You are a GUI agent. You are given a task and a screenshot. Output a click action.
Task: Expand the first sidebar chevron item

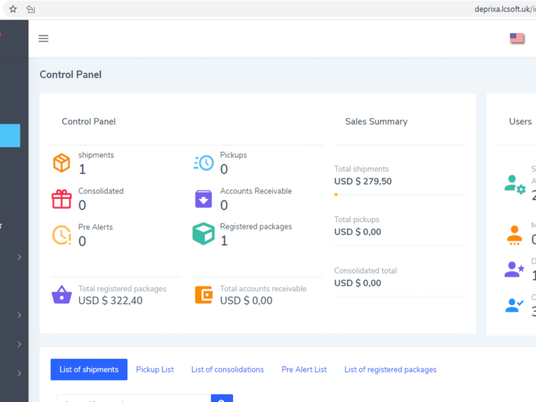click(x=19, y=257)
